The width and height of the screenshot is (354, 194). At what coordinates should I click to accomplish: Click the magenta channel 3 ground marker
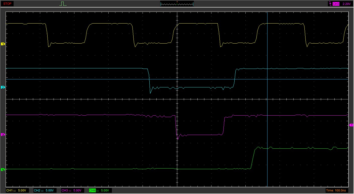3,135
